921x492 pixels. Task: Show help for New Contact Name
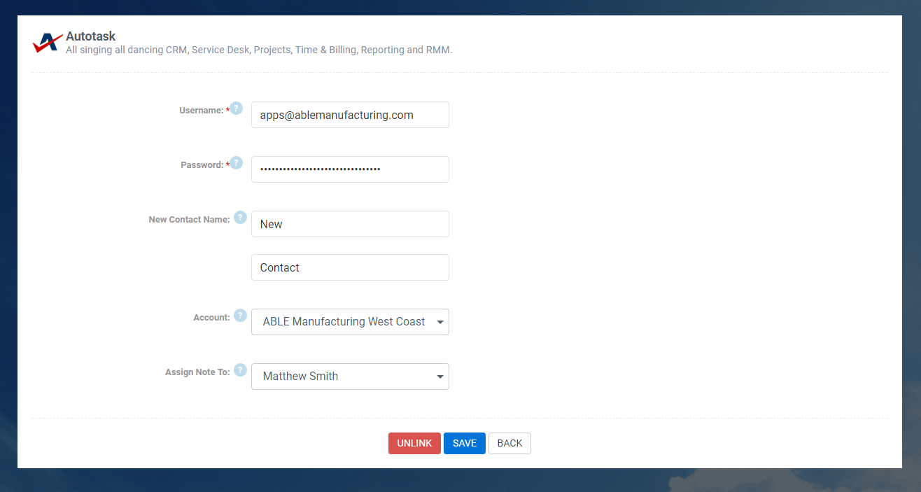tap(240, 218)
